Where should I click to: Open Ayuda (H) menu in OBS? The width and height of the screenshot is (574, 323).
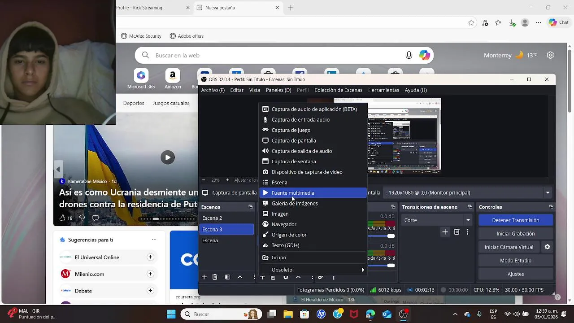coord(416,90)
